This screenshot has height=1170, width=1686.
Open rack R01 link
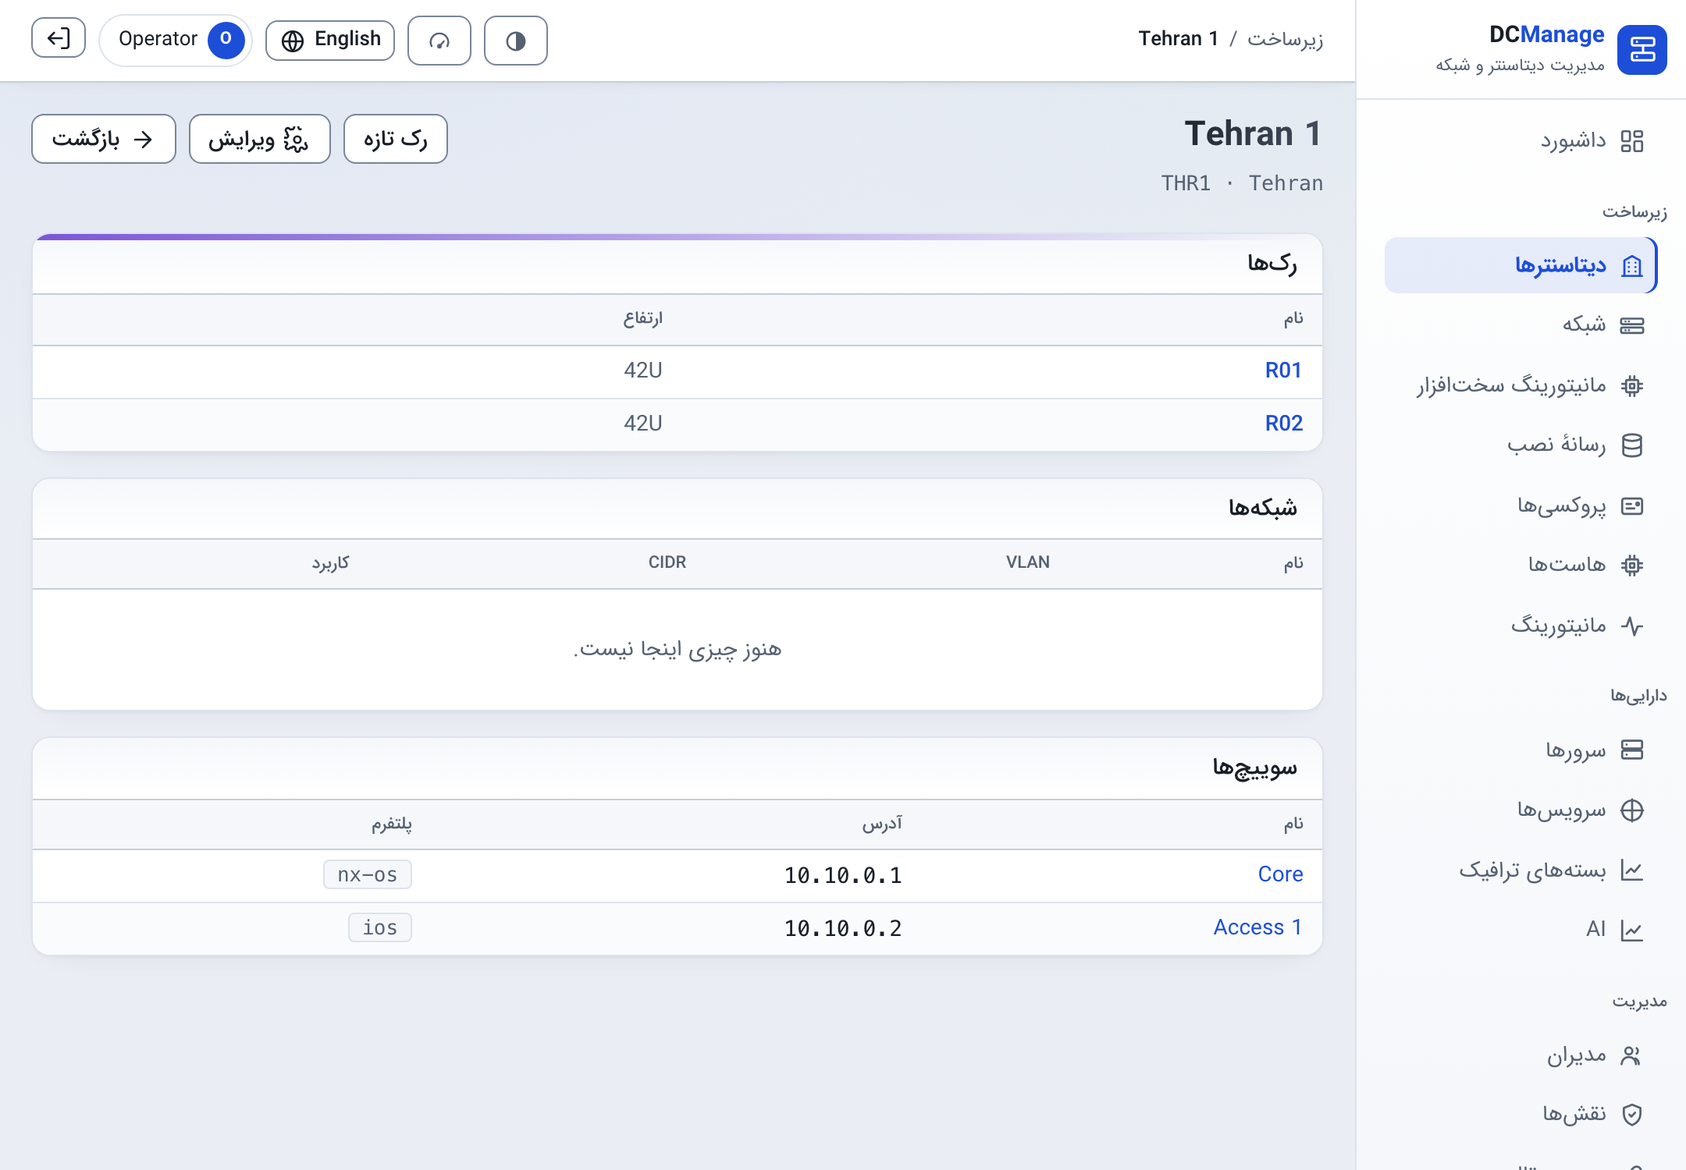click(1284, 370)
